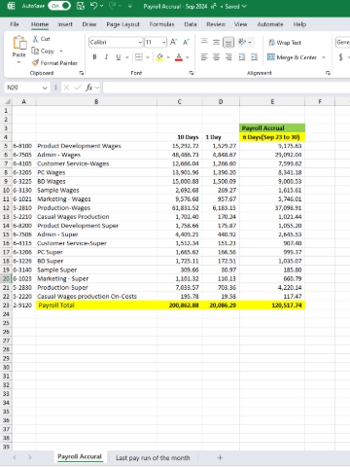This screenshot has width=350, height=467.
Task: Click the Save icon in title bar
Action: click(x=81, y=6)
